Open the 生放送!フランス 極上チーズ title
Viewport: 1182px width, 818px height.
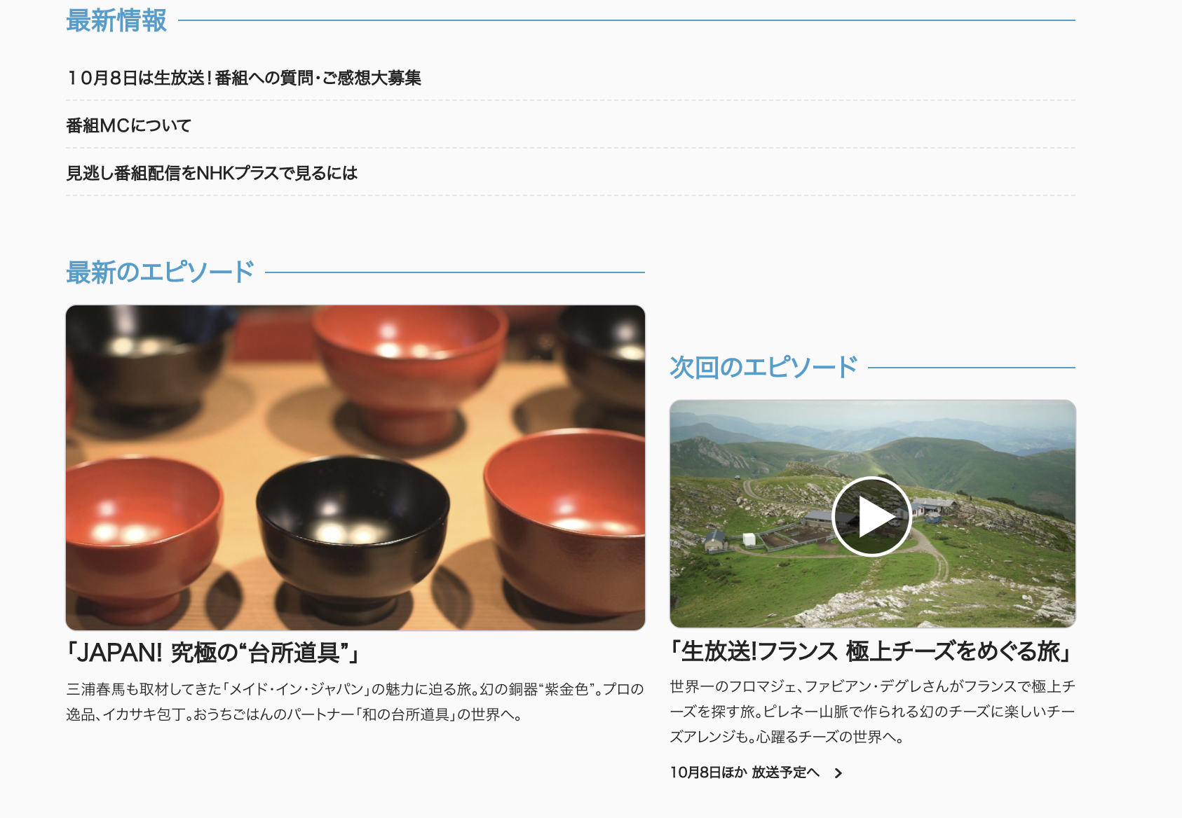[x=871, y=651]
